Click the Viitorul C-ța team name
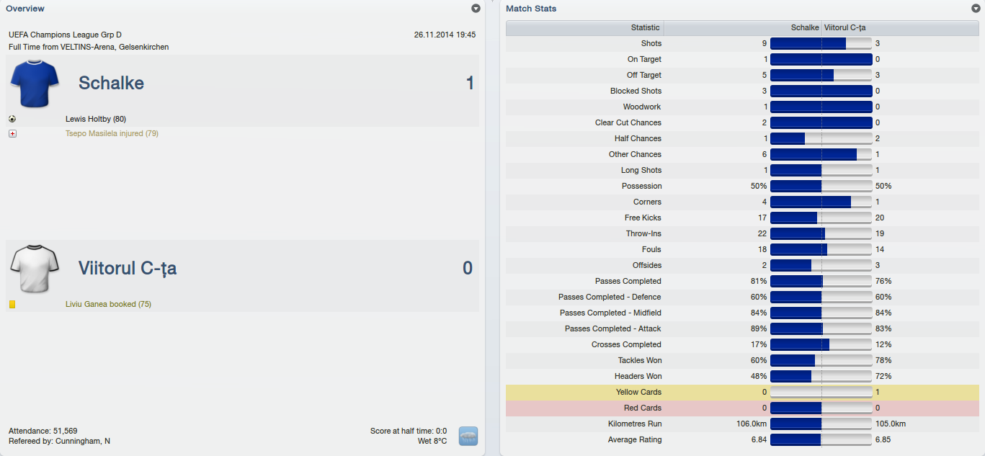The width and height of the screenshot is (985, 456). tap(128, 269)
